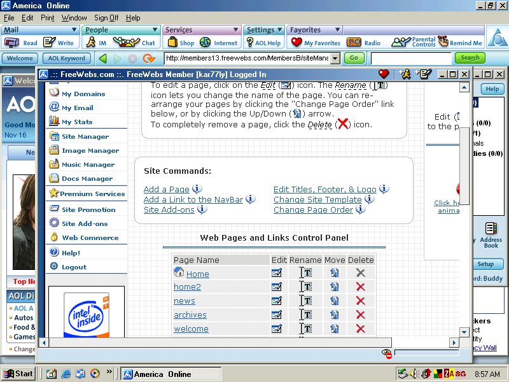Click the Edit icon for home2
The image size is (509, 382).
[x=277, y=287]
